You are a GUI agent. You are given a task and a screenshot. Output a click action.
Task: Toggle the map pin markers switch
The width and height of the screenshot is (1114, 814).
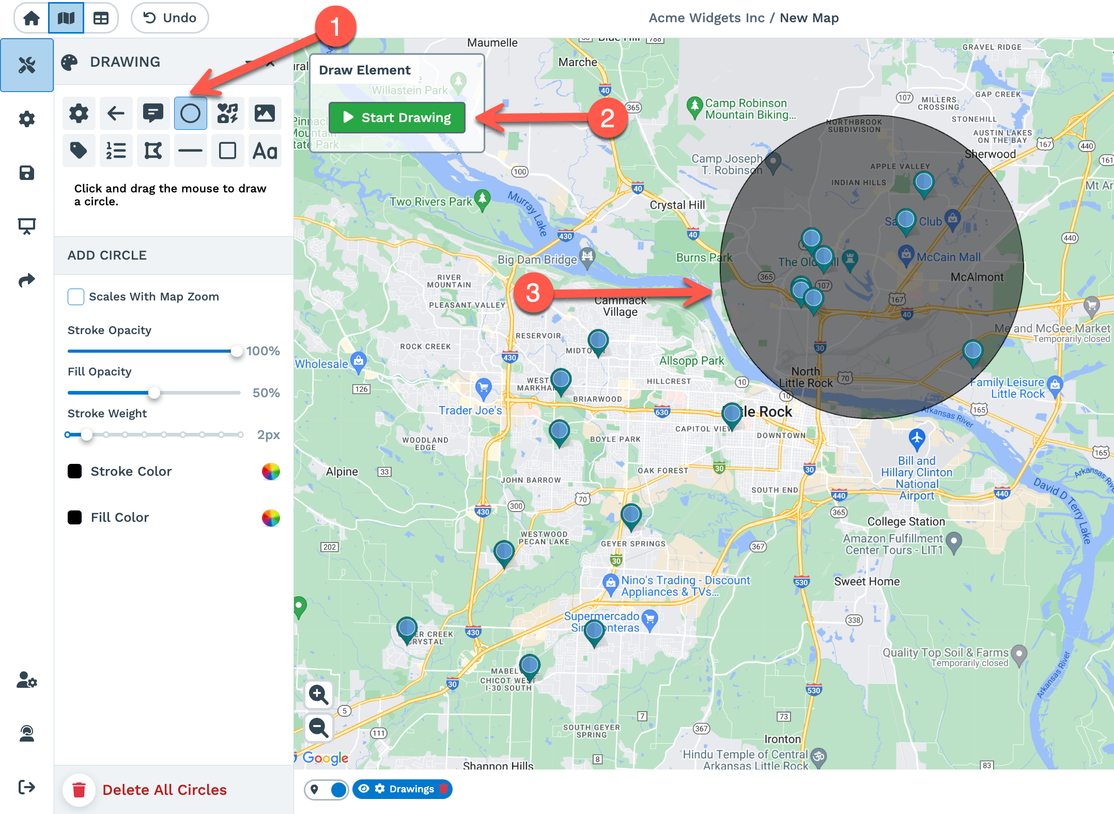point(327,789)
